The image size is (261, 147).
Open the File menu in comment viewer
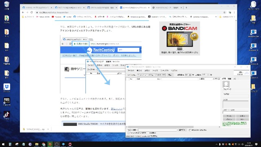click(x=130, y=71)
